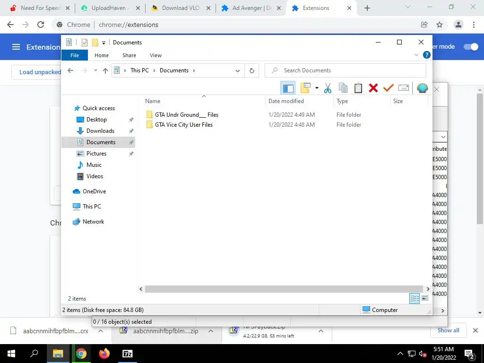The image size is (484, 363).
Task: Switch to large icons view in status bar
Action: 425,298
